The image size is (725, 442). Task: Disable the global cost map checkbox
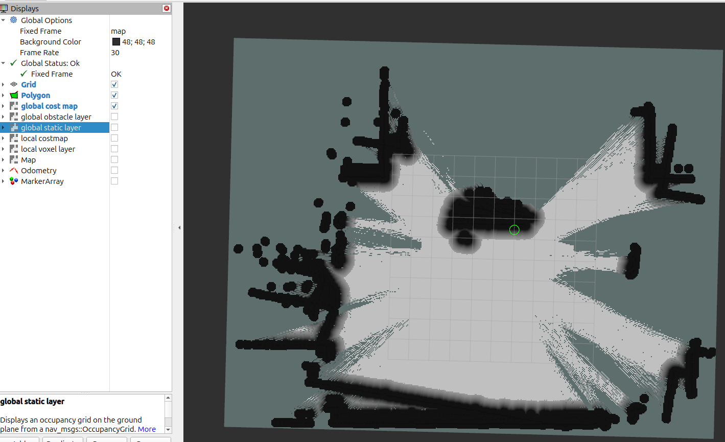point(114,106)
